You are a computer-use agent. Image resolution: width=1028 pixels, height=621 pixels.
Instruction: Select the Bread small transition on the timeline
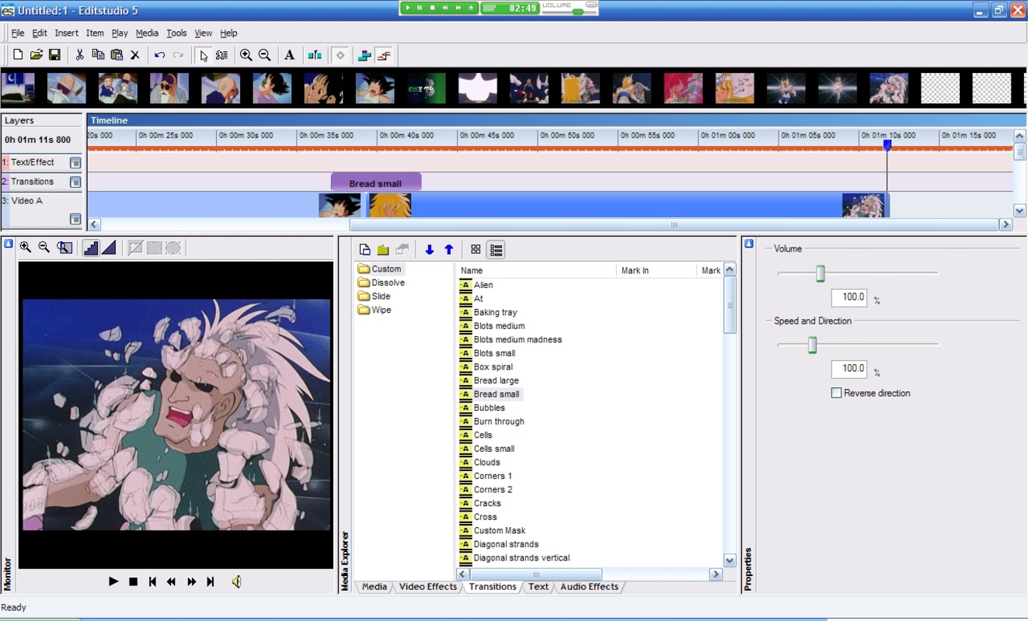pyautogui.click(x=376, y=183)
